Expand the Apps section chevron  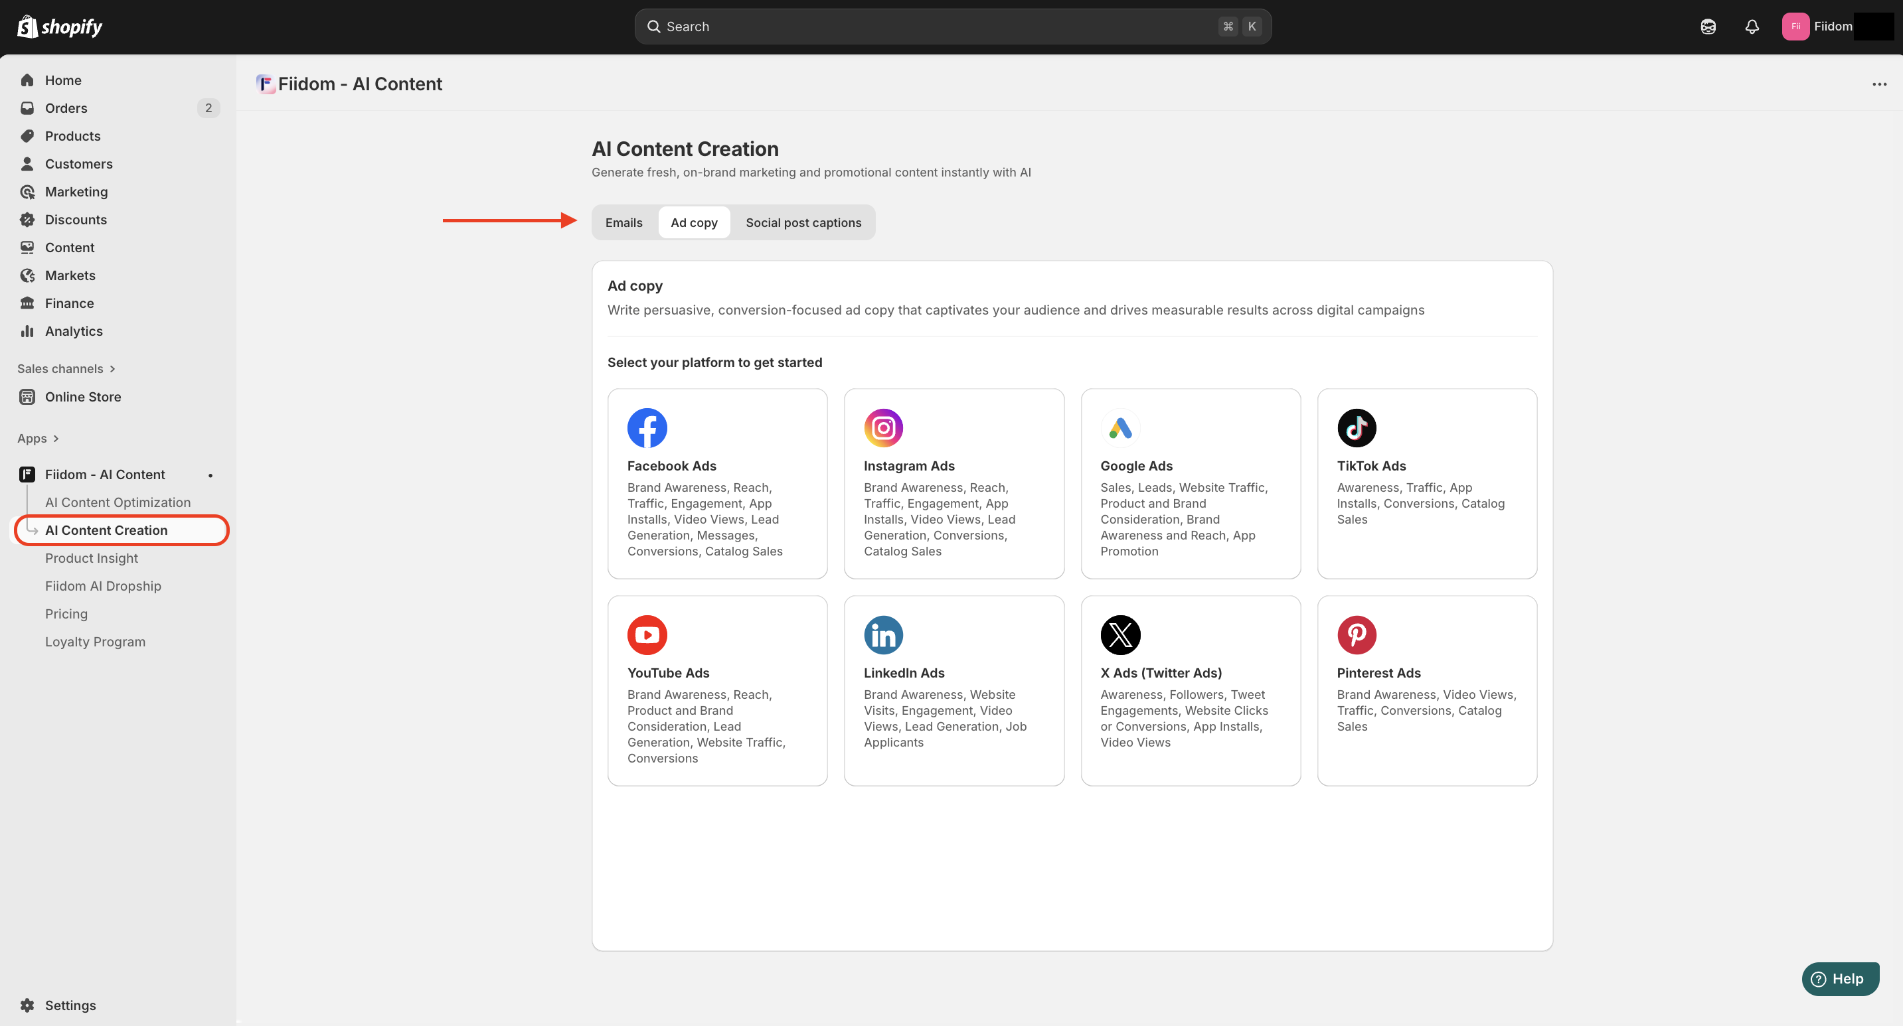click(x=55, y=439)
